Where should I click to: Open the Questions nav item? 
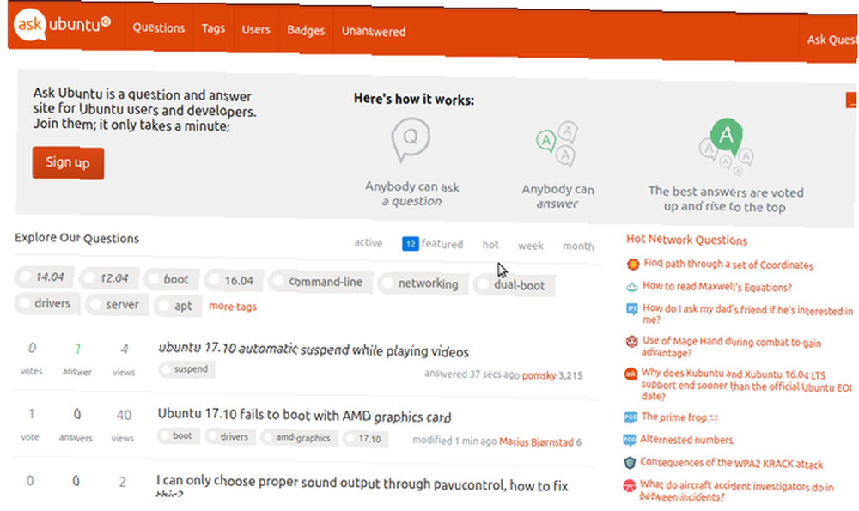(x=158, y=28)
